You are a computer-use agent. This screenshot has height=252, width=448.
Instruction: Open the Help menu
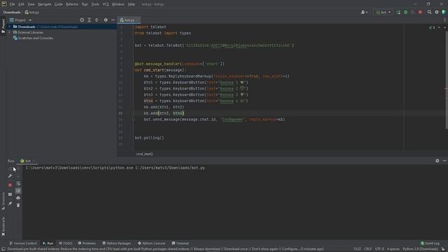pos(132,4)
